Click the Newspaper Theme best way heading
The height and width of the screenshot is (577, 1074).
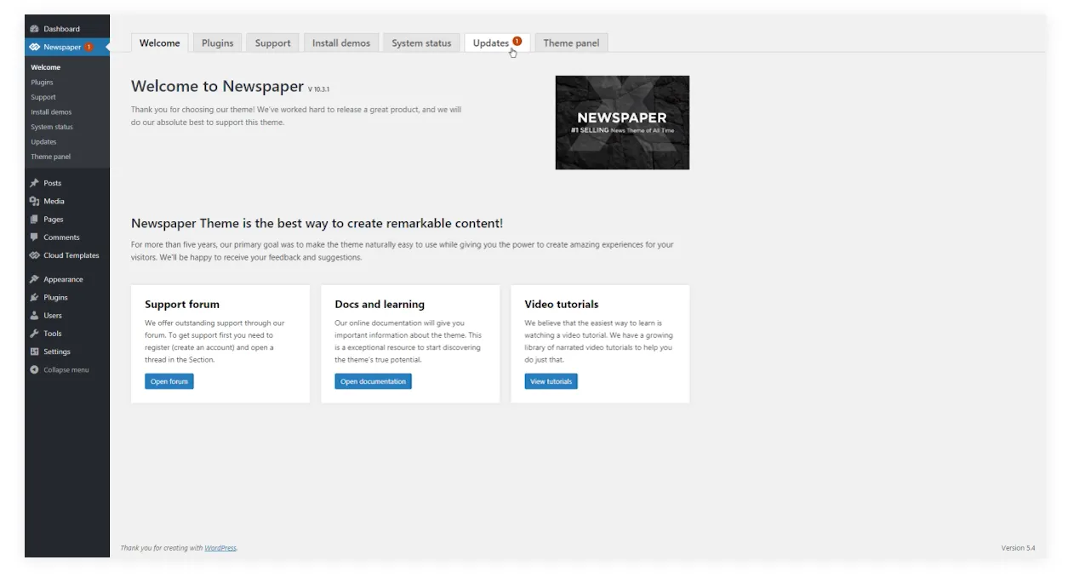click(x=317, y=223)
